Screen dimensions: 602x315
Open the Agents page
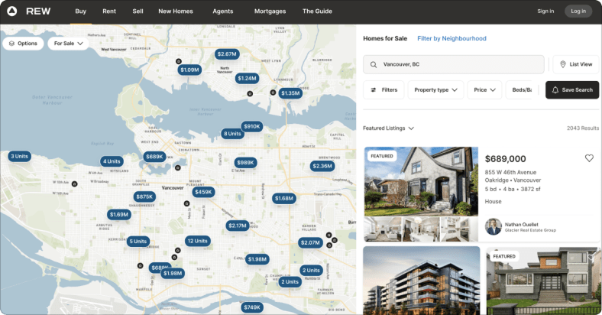[222, 11]
